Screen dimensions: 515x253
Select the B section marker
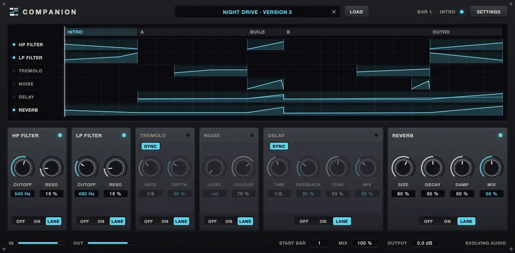pyautogui.click(x=357, y=32)
